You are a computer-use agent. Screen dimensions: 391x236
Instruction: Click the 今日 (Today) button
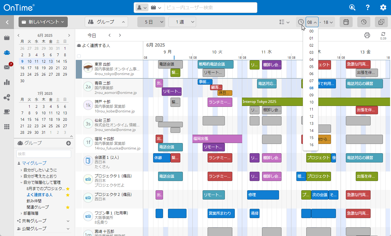[x=92, y=35]
